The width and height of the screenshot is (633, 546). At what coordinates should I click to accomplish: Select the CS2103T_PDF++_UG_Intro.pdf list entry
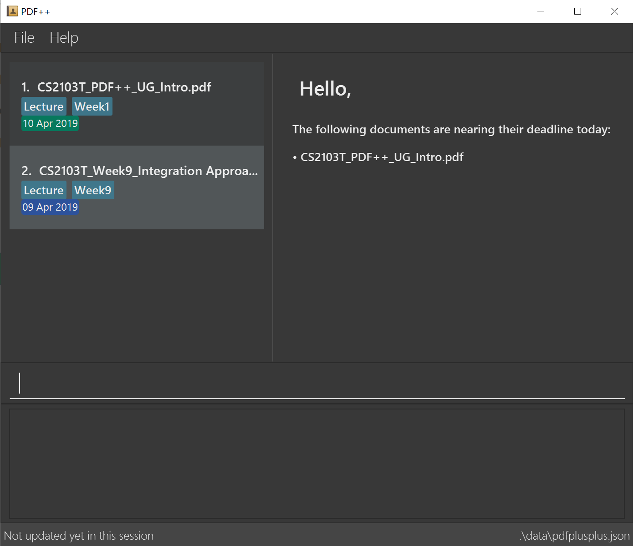click(x=137, y=104)
